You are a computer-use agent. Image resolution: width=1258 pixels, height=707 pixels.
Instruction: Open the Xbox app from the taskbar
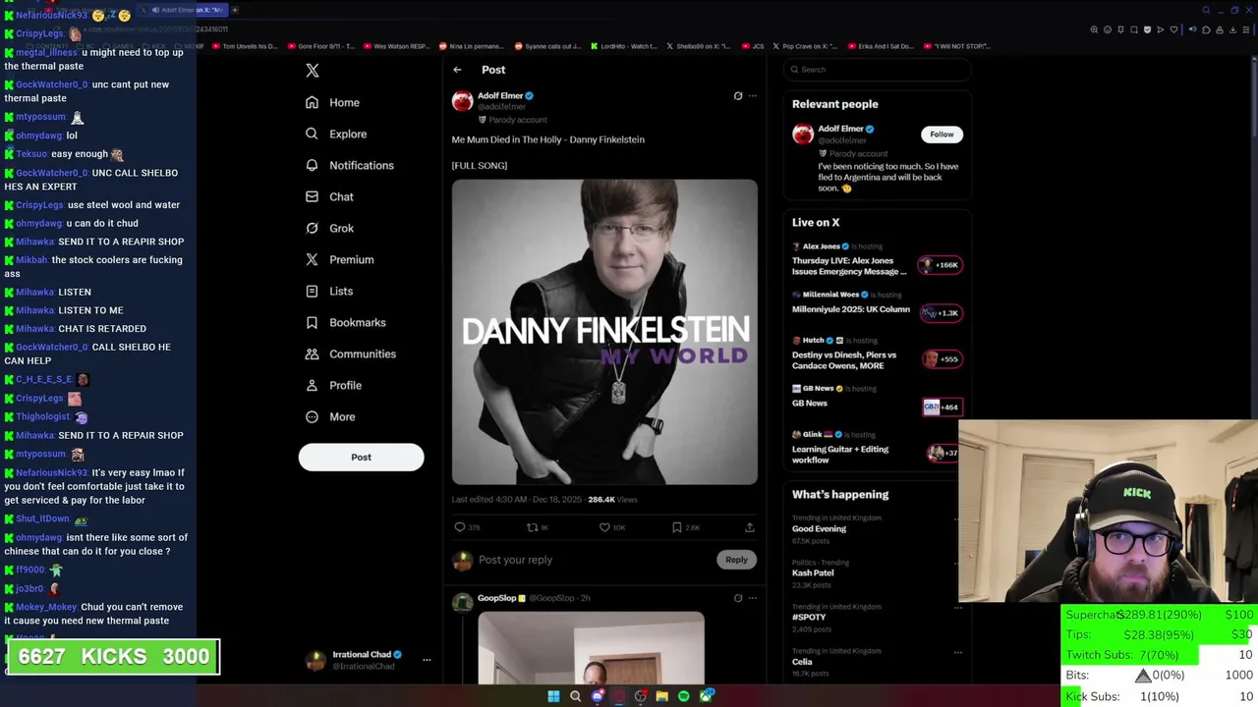[707, 696]
